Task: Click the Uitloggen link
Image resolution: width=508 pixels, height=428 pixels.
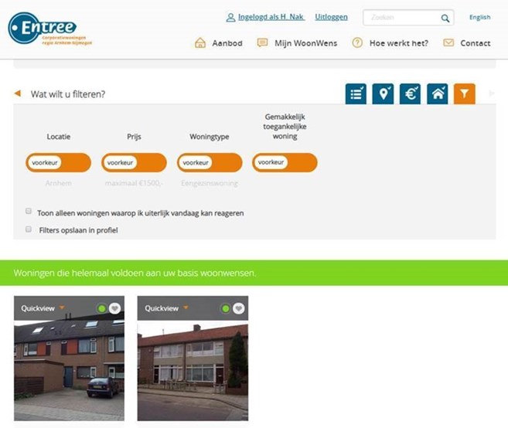Action: tap(331, 17)
